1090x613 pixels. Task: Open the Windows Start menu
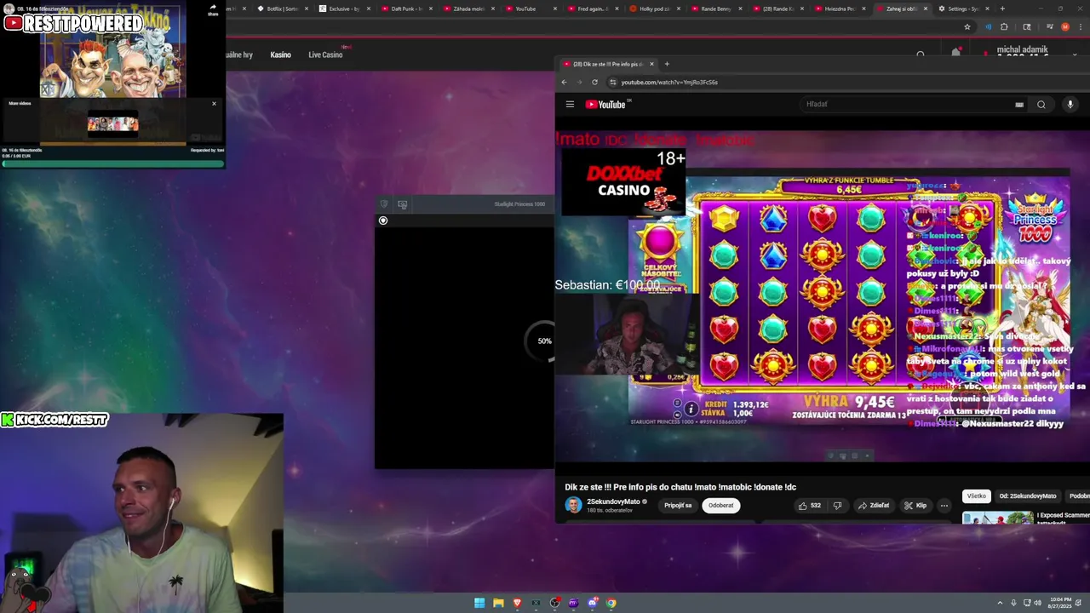click(x=479, y=603)
